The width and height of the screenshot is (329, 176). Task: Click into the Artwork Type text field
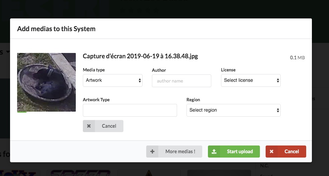click(130, 110)
